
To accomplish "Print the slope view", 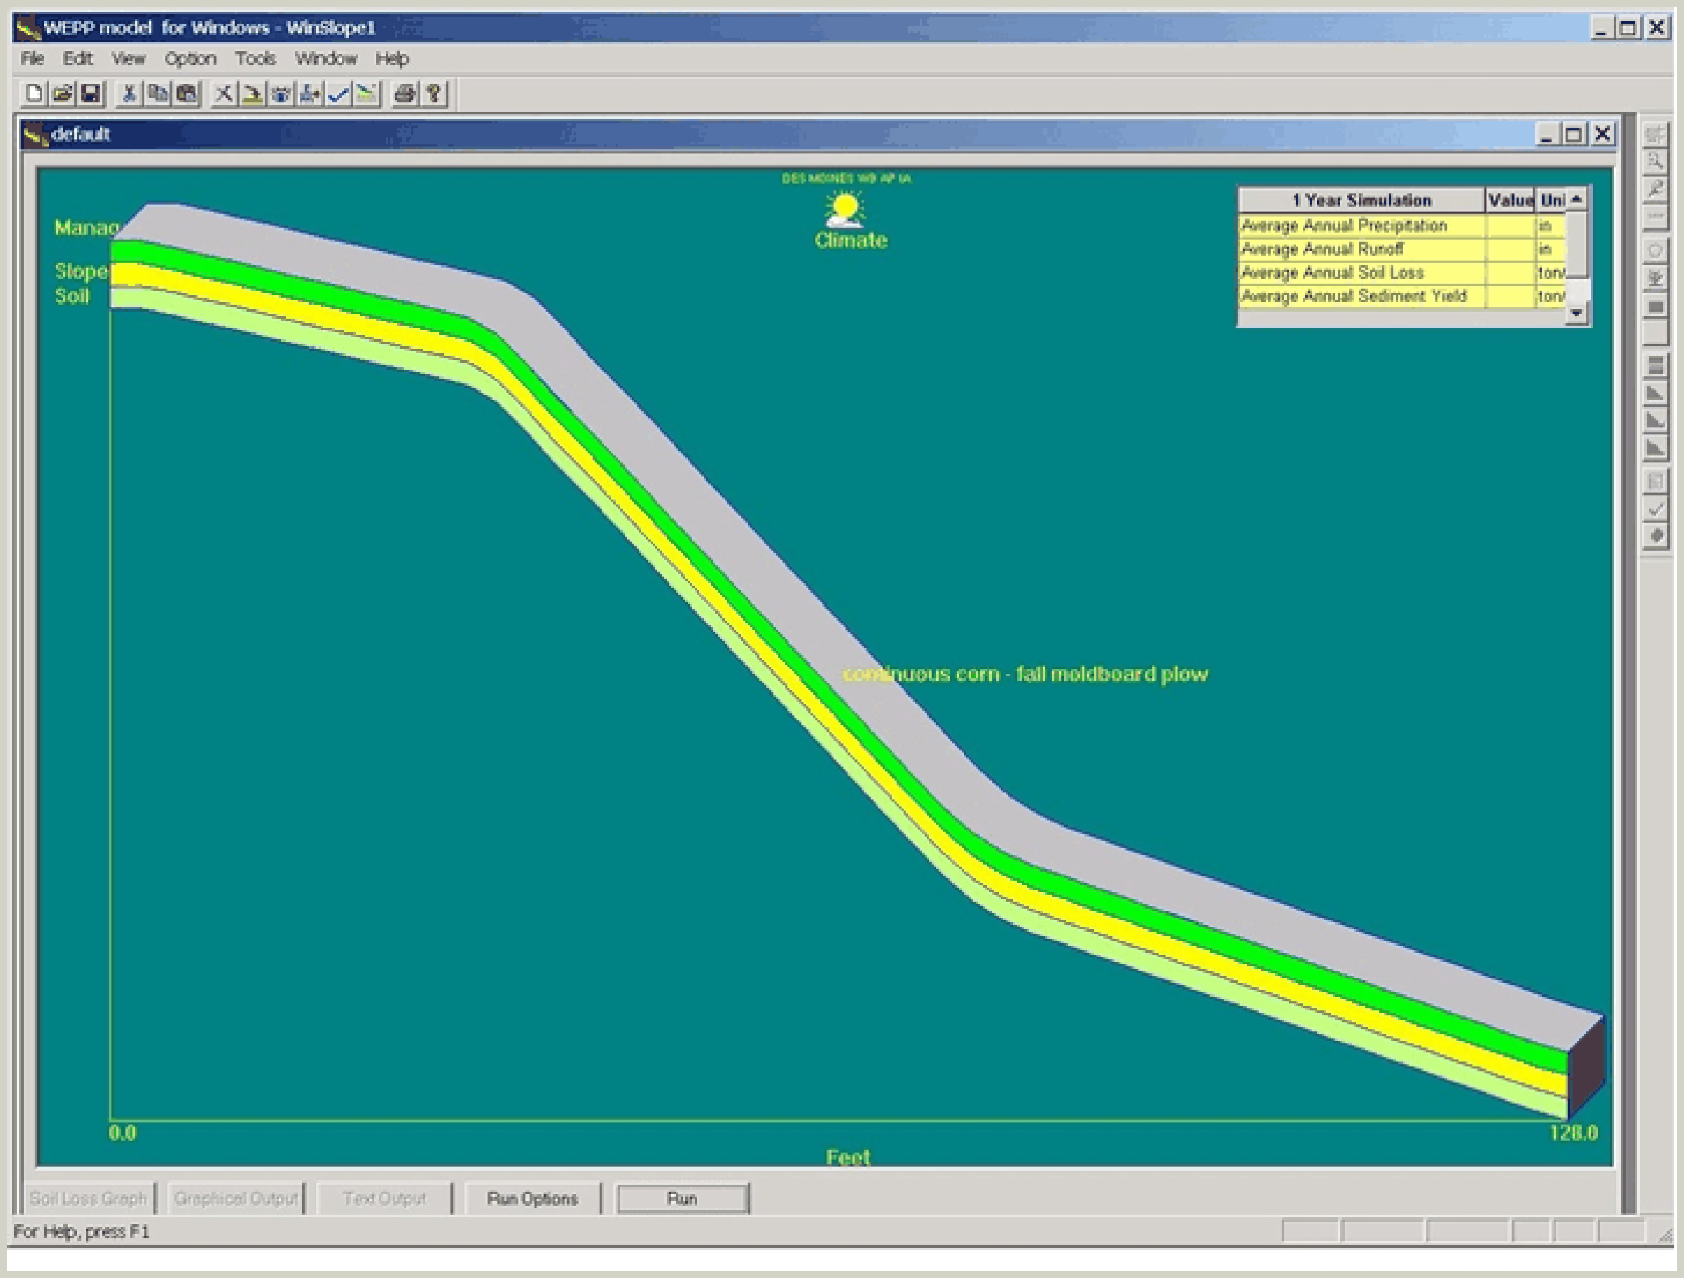I will pyautogui.click(x=403, y=93).
